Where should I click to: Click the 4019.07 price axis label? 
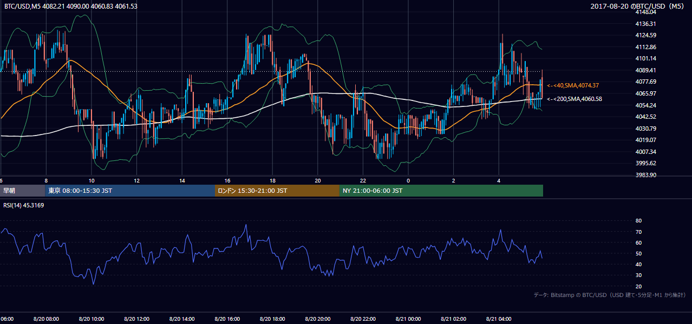[x=646, y=140]
